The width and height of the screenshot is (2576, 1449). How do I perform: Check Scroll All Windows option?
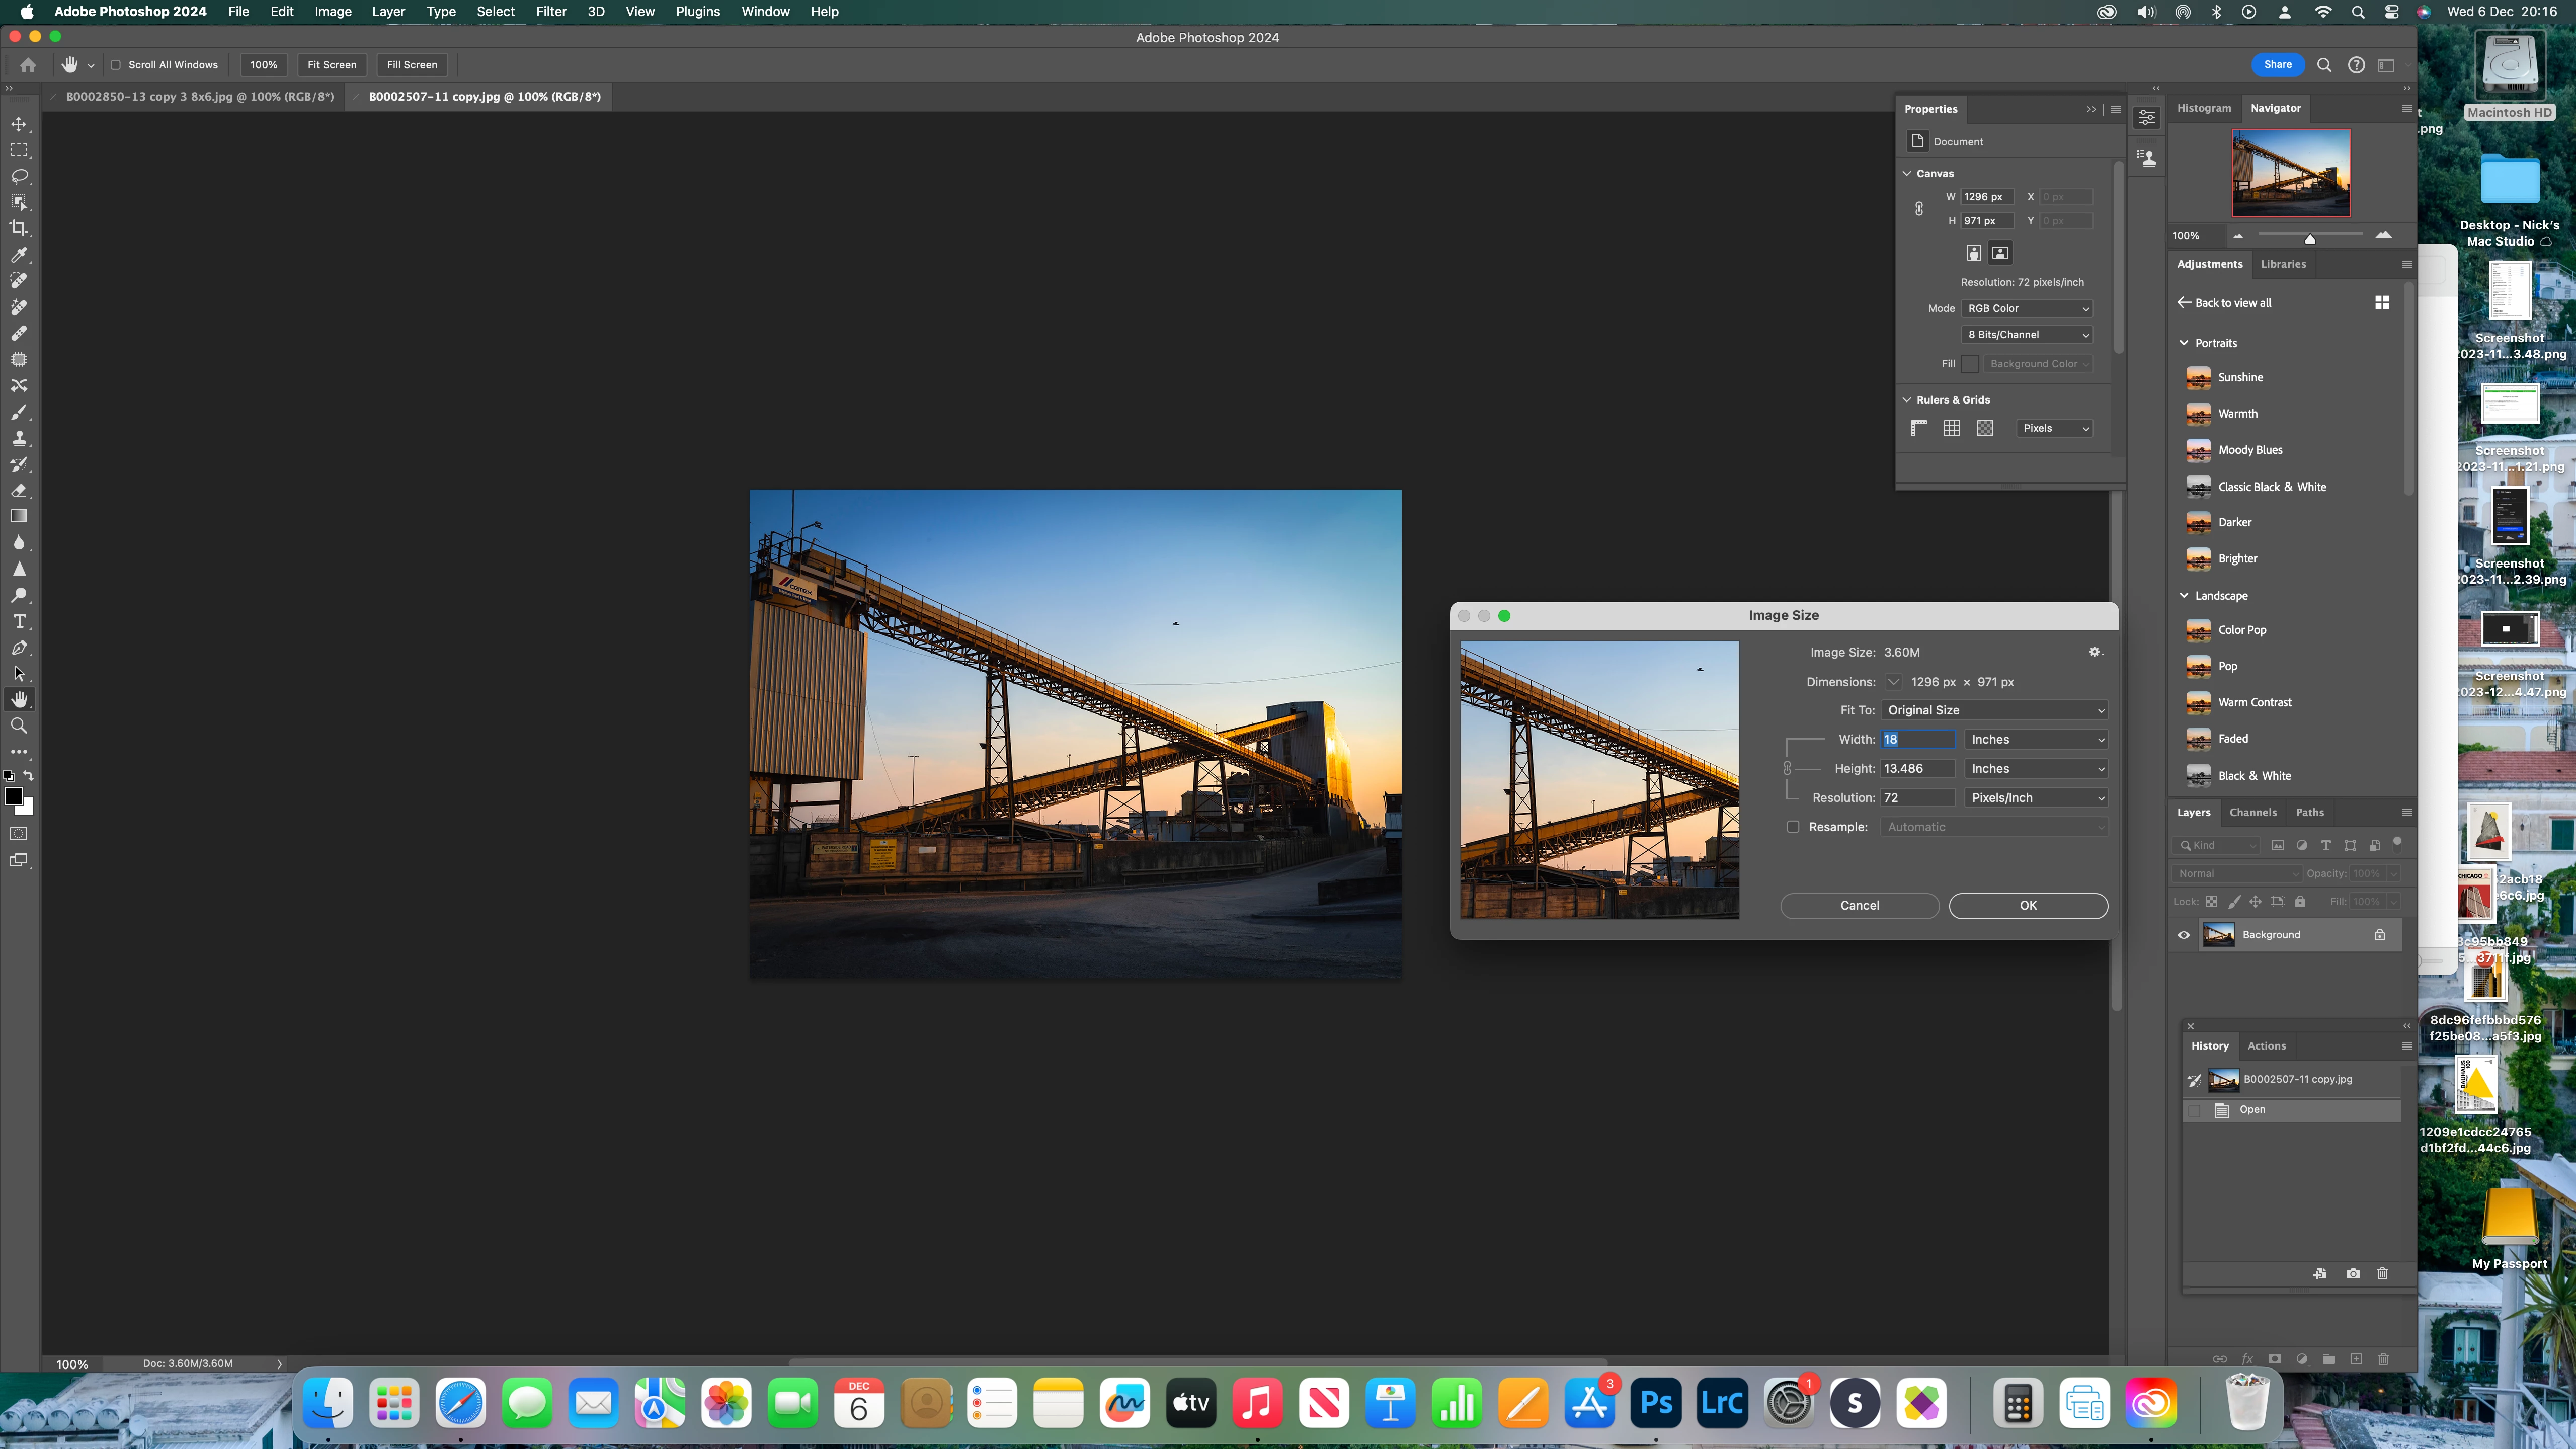pyautogui.click(x=116, y=65)
